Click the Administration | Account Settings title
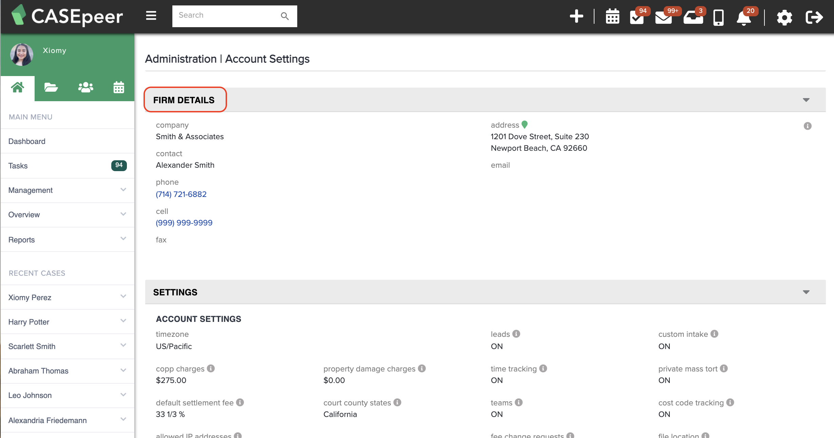Screen dimensions: 834x438 227,59
